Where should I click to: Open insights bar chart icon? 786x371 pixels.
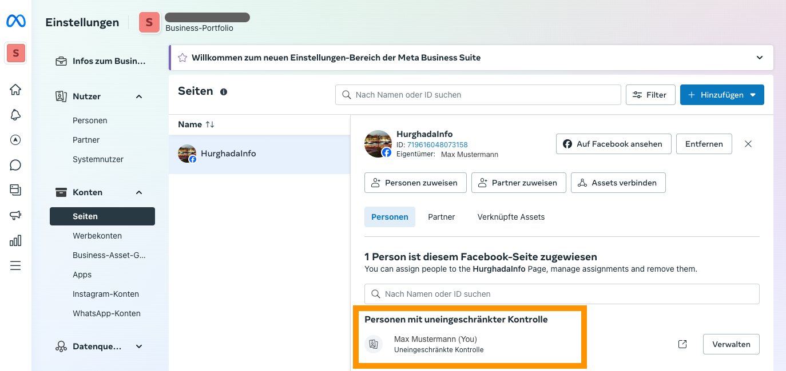(x=15, y=240)
